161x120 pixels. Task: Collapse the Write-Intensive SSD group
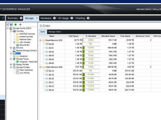[x=40, y=67]
